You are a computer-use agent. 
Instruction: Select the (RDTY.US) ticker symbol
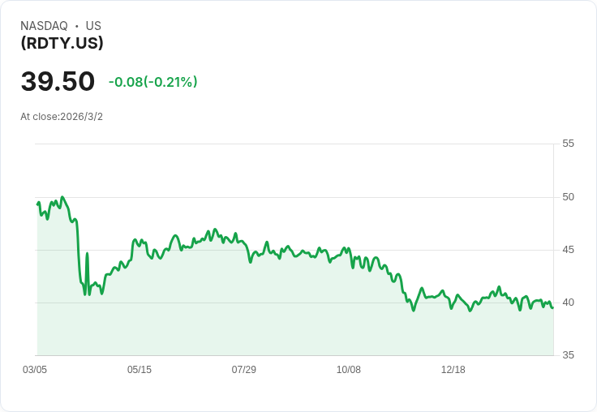62,44
